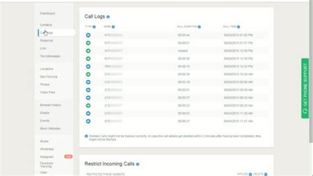Click the 00:00:44 call duration cell
Viewport: 313px width, 176px height.
coord(183,35)
